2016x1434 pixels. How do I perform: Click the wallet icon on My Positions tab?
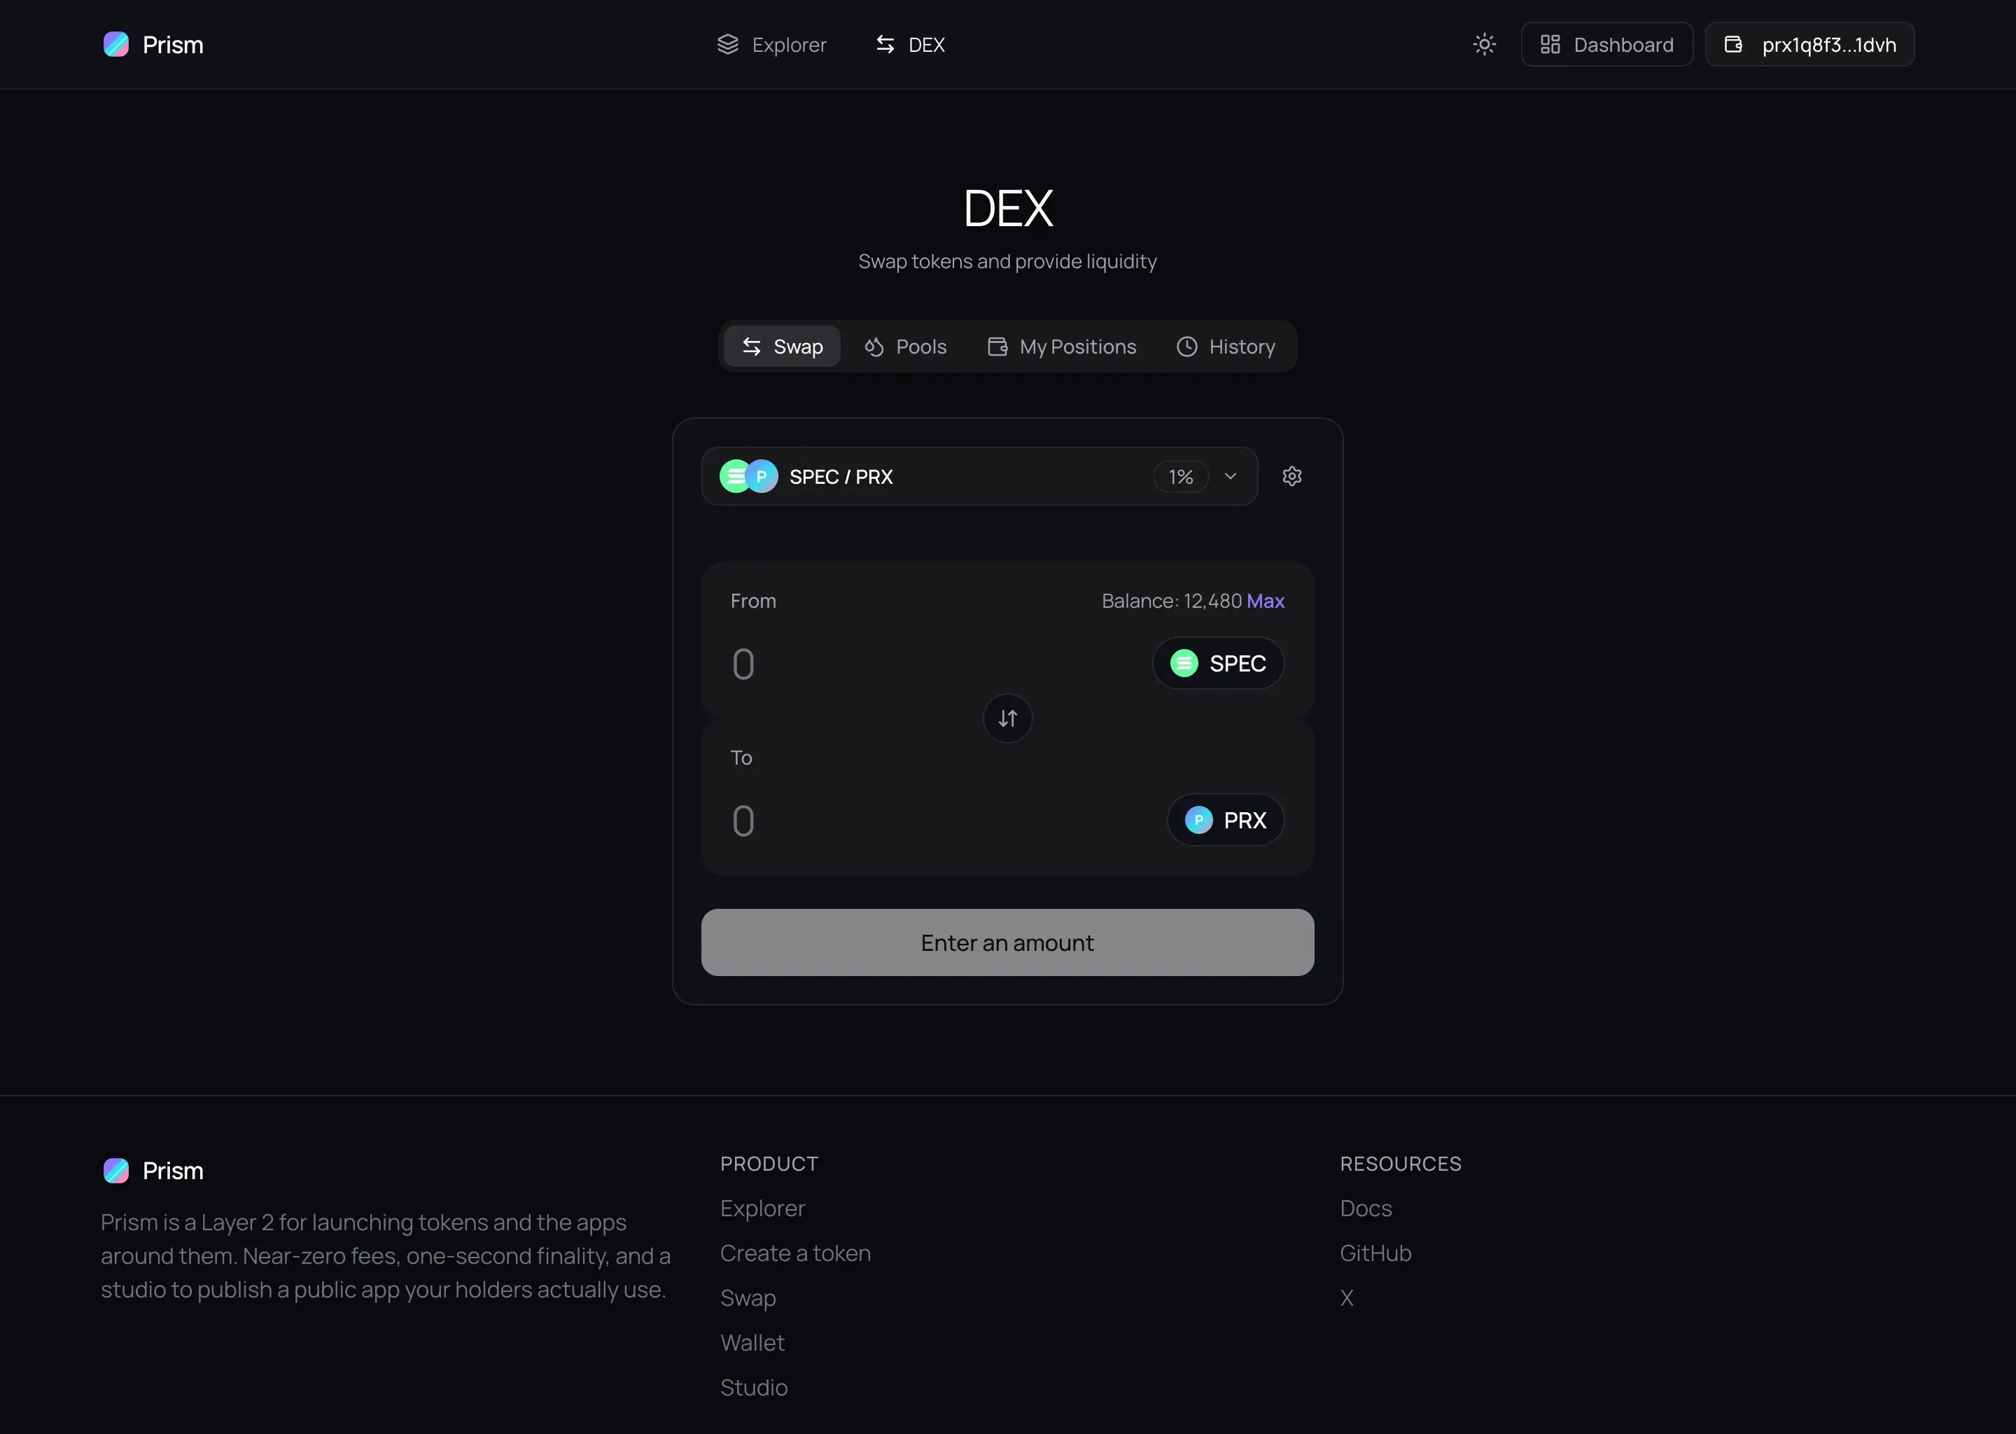tap(997, 346)
